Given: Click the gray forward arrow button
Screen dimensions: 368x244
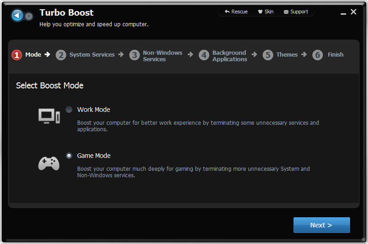Looking at the screenshot, I should [x=29, y=16].
